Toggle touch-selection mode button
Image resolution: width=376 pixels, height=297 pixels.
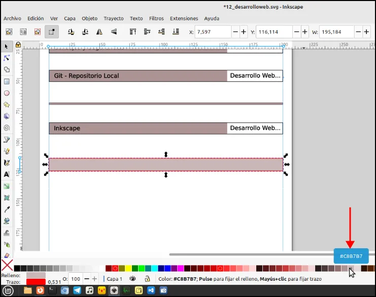(x=52, y=31)
